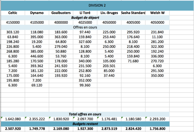Select Dynamo total offers 2.355.222

pyautogui.click(x=37, y=119)
